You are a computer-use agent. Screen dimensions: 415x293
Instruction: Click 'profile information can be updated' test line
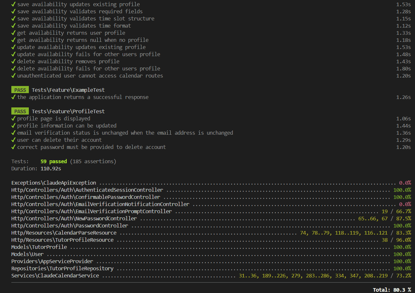[x=66, y=126]
